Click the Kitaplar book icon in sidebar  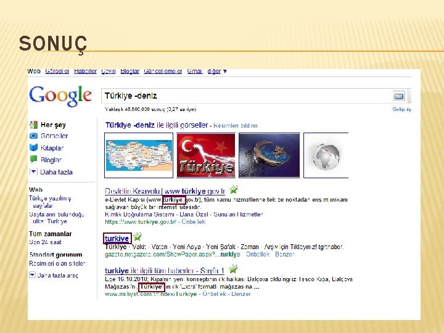point(33,147)
